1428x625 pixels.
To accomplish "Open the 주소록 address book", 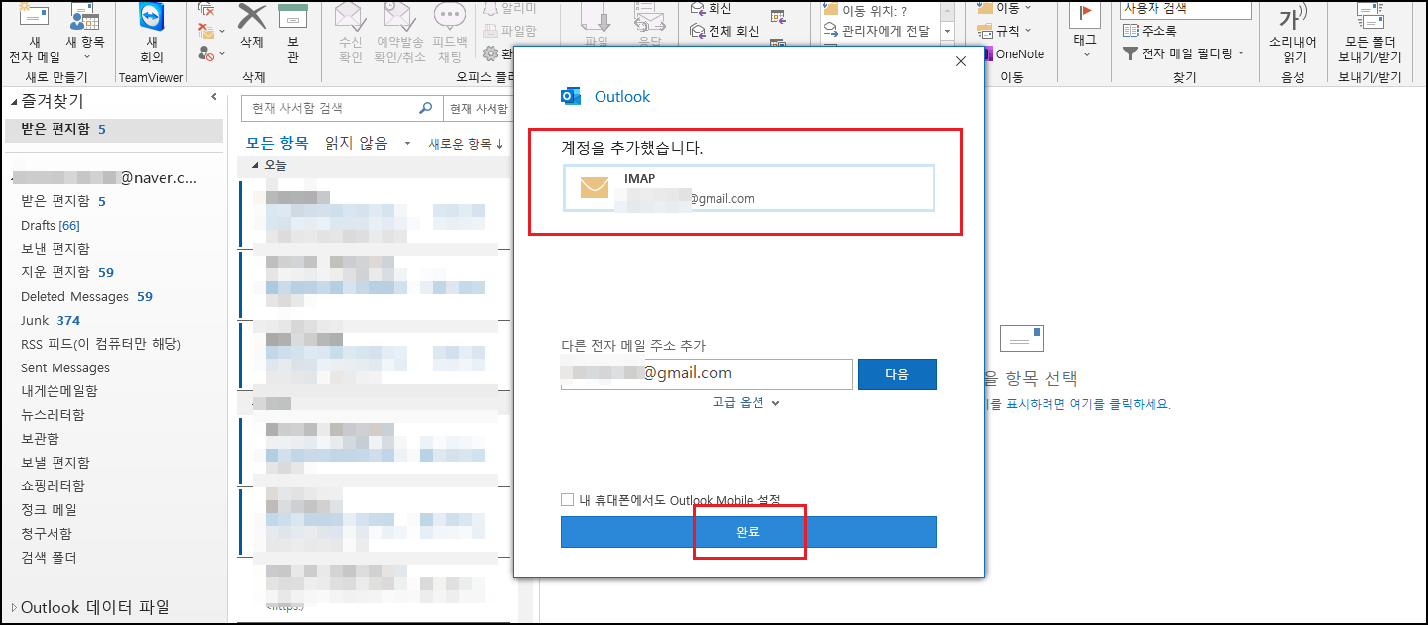I will tap(1150, 31).
